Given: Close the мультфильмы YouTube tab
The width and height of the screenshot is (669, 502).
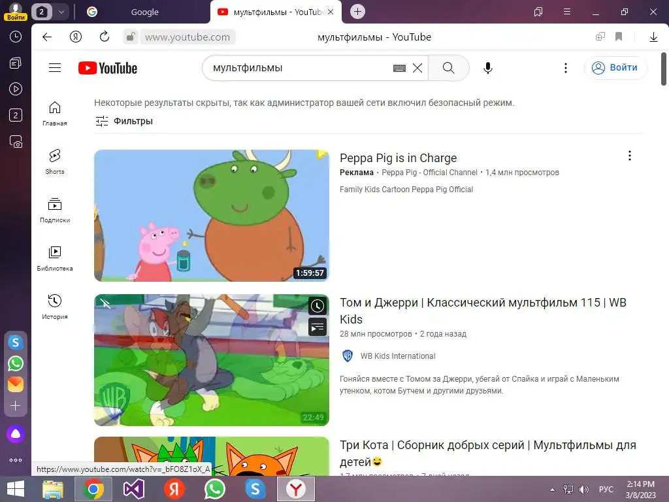Looking at the screenshot, I should pyautogui.click(x=330, y=12).
